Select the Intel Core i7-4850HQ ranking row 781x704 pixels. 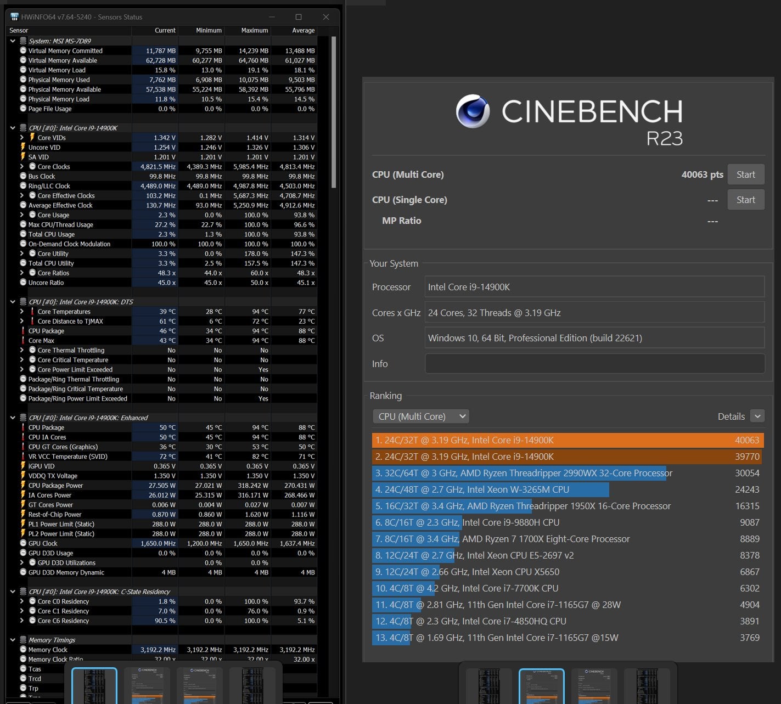pyautogui.click(x=568, y=621)
